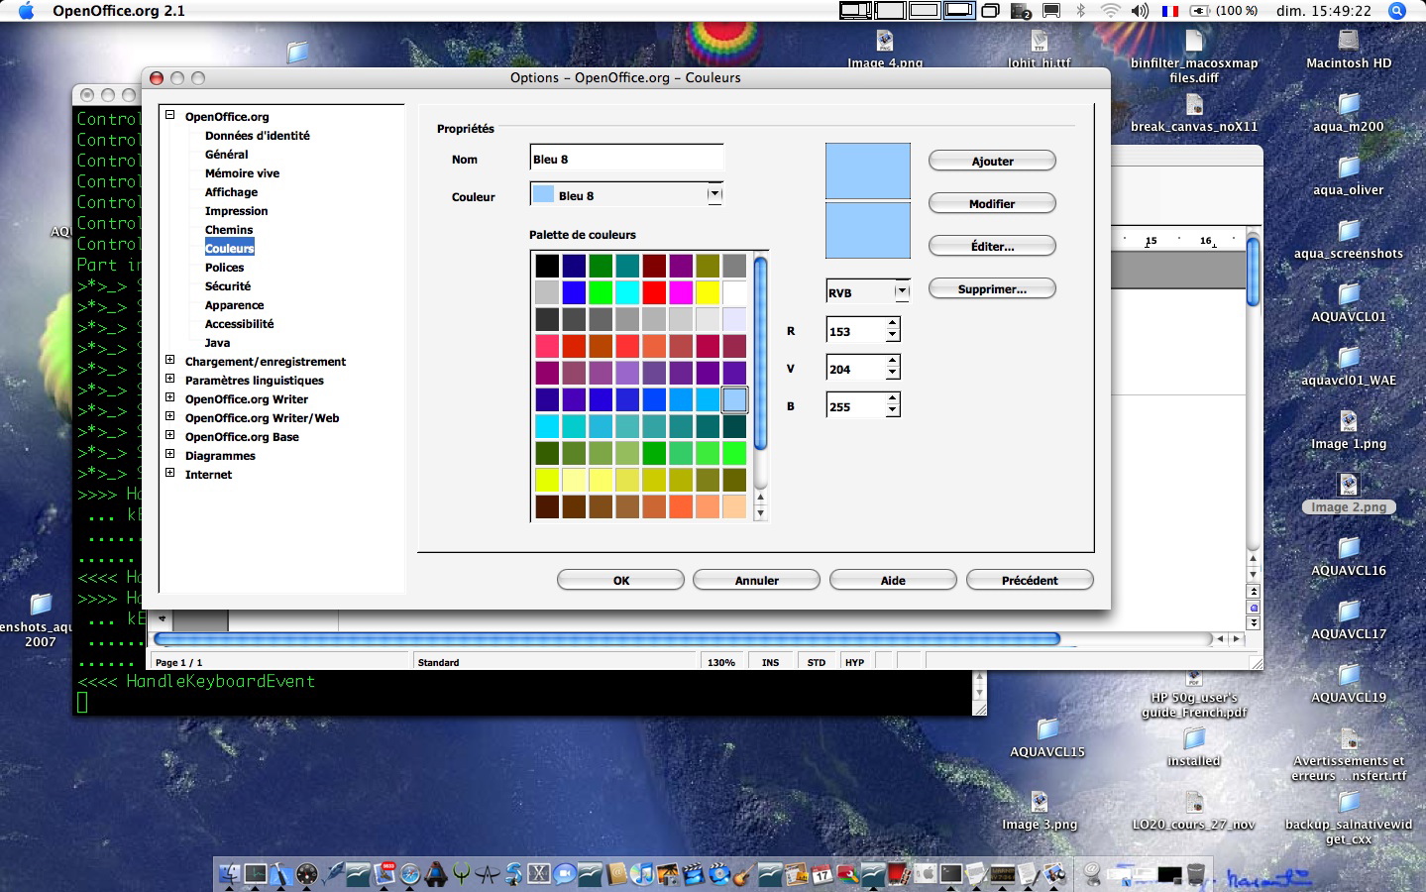Select Données d'identité in options tree
Screen dimensions: 1426x892
(258, 136)
